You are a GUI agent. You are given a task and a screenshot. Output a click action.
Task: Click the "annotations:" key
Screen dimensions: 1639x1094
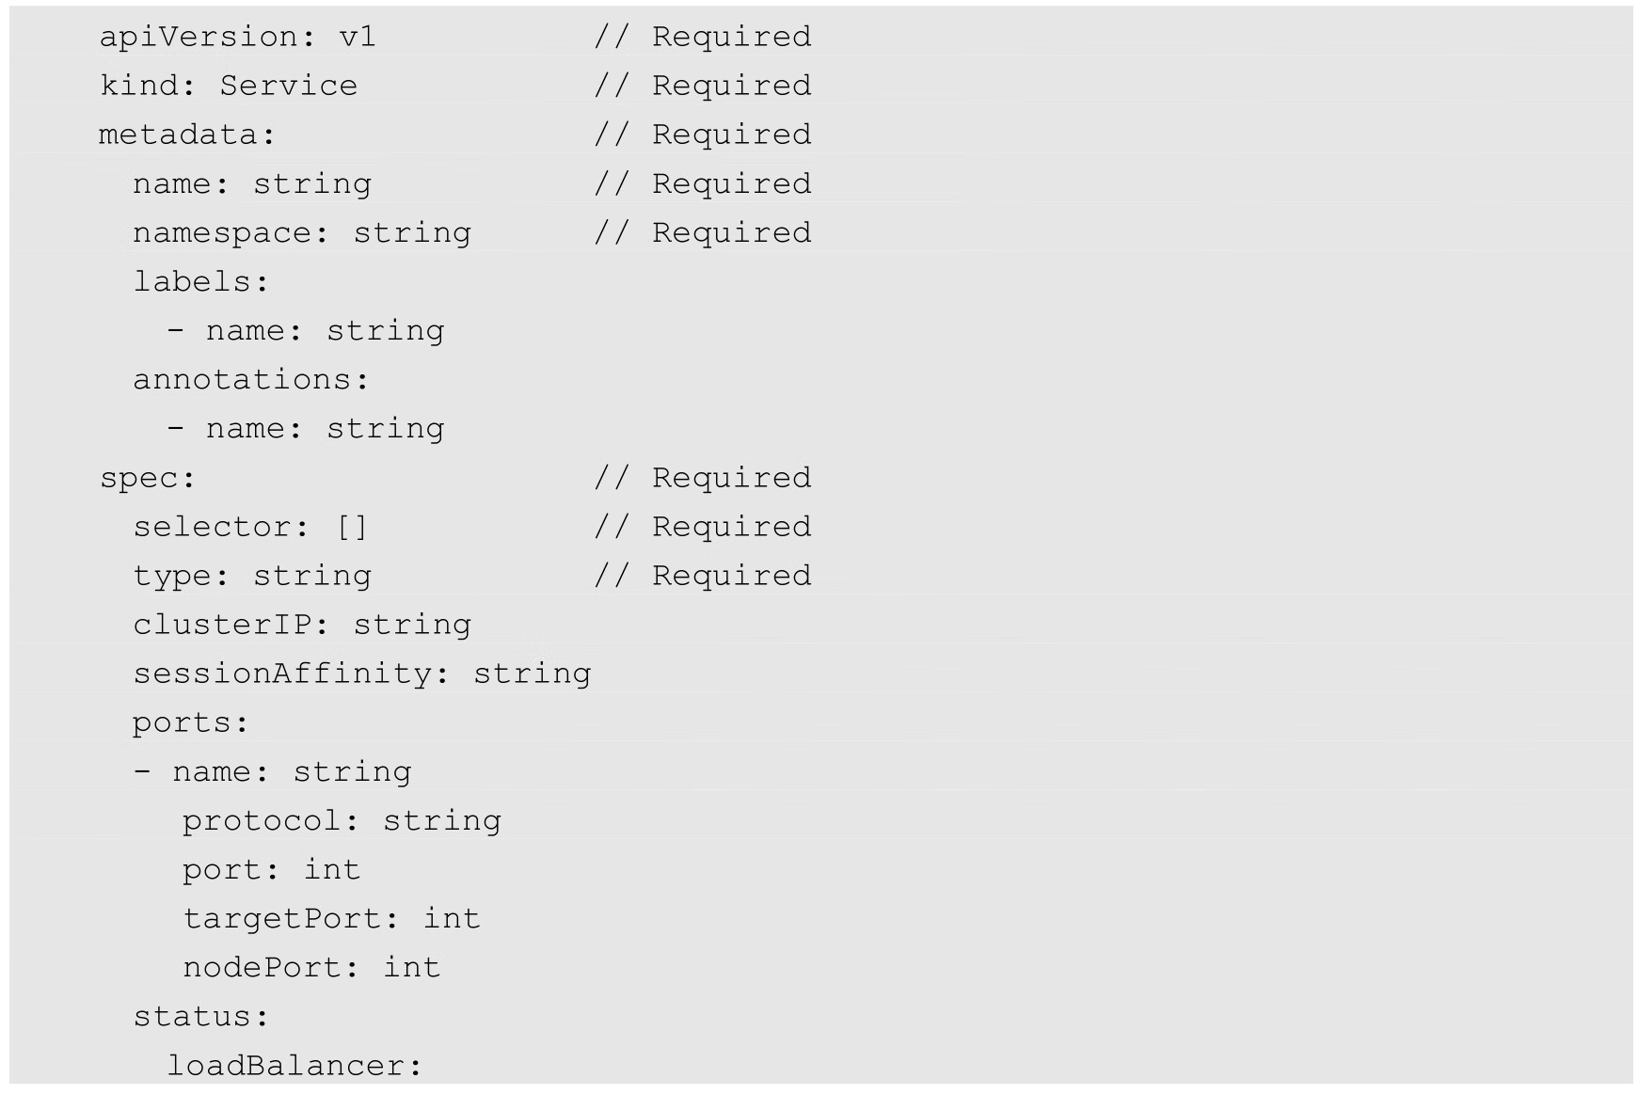point(251,380)
